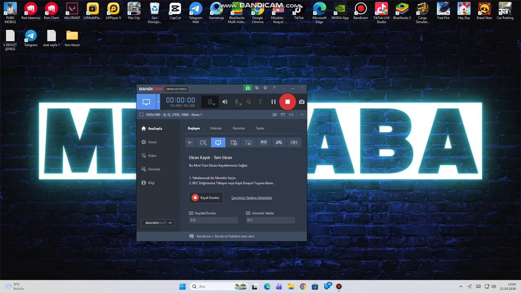Image resolution: width=521 pixels, height=293 pixels.
Task: Pause the current recording
Action: coord(274,102)
